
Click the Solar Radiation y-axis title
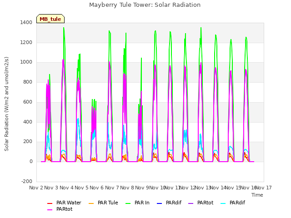coord(6,104)
